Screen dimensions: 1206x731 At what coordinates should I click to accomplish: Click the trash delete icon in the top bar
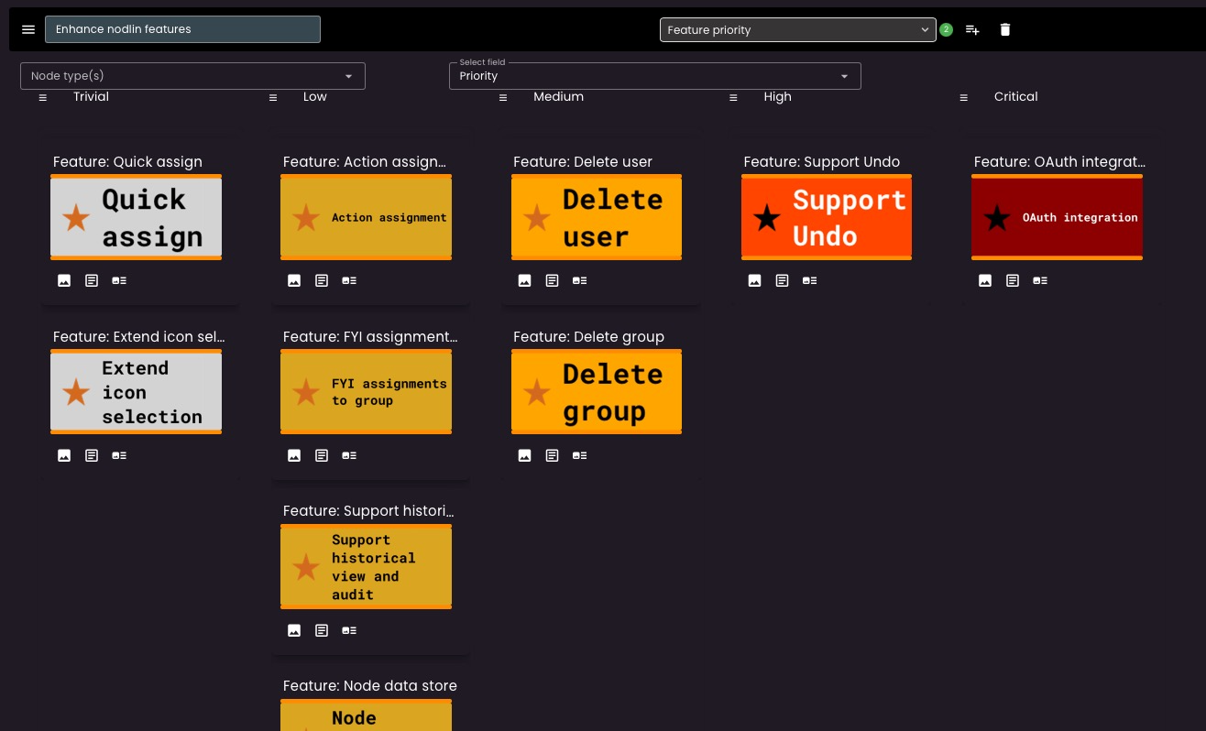pyautogui.click(x=1004, y=30)
